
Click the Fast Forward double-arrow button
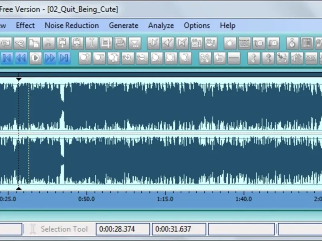click(x=50, y=58)
